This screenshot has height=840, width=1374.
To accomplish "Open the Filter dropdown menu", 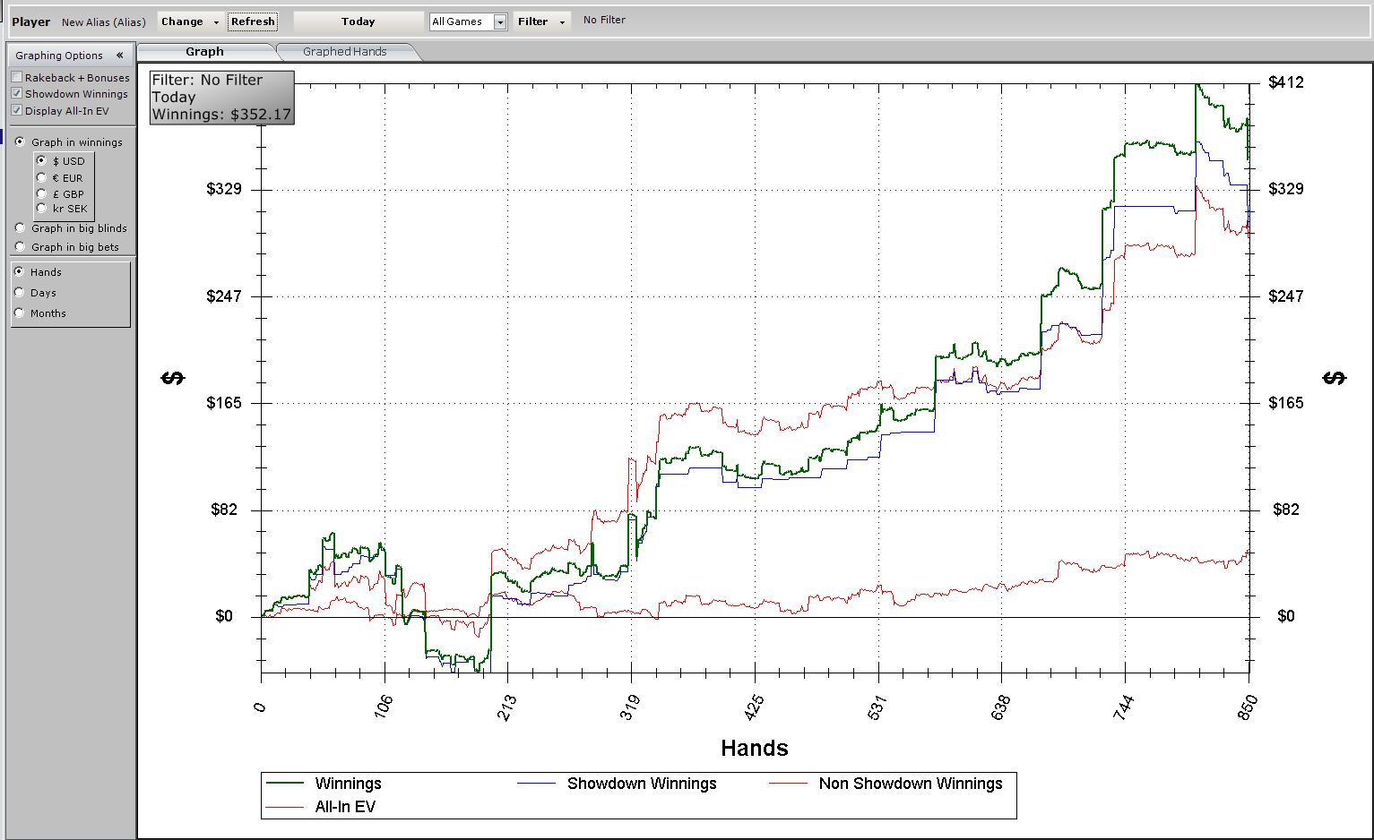I will point(541,21).
